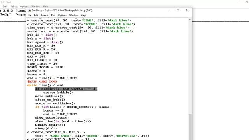
Task: Click the 'window.update()' line
Action: click(50, 125)
